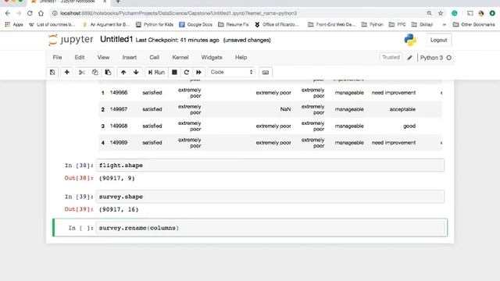The height and width of the screenshot is (281, 500).
Task: Click the Trusted notebook indicator
Action: (391, 57)
